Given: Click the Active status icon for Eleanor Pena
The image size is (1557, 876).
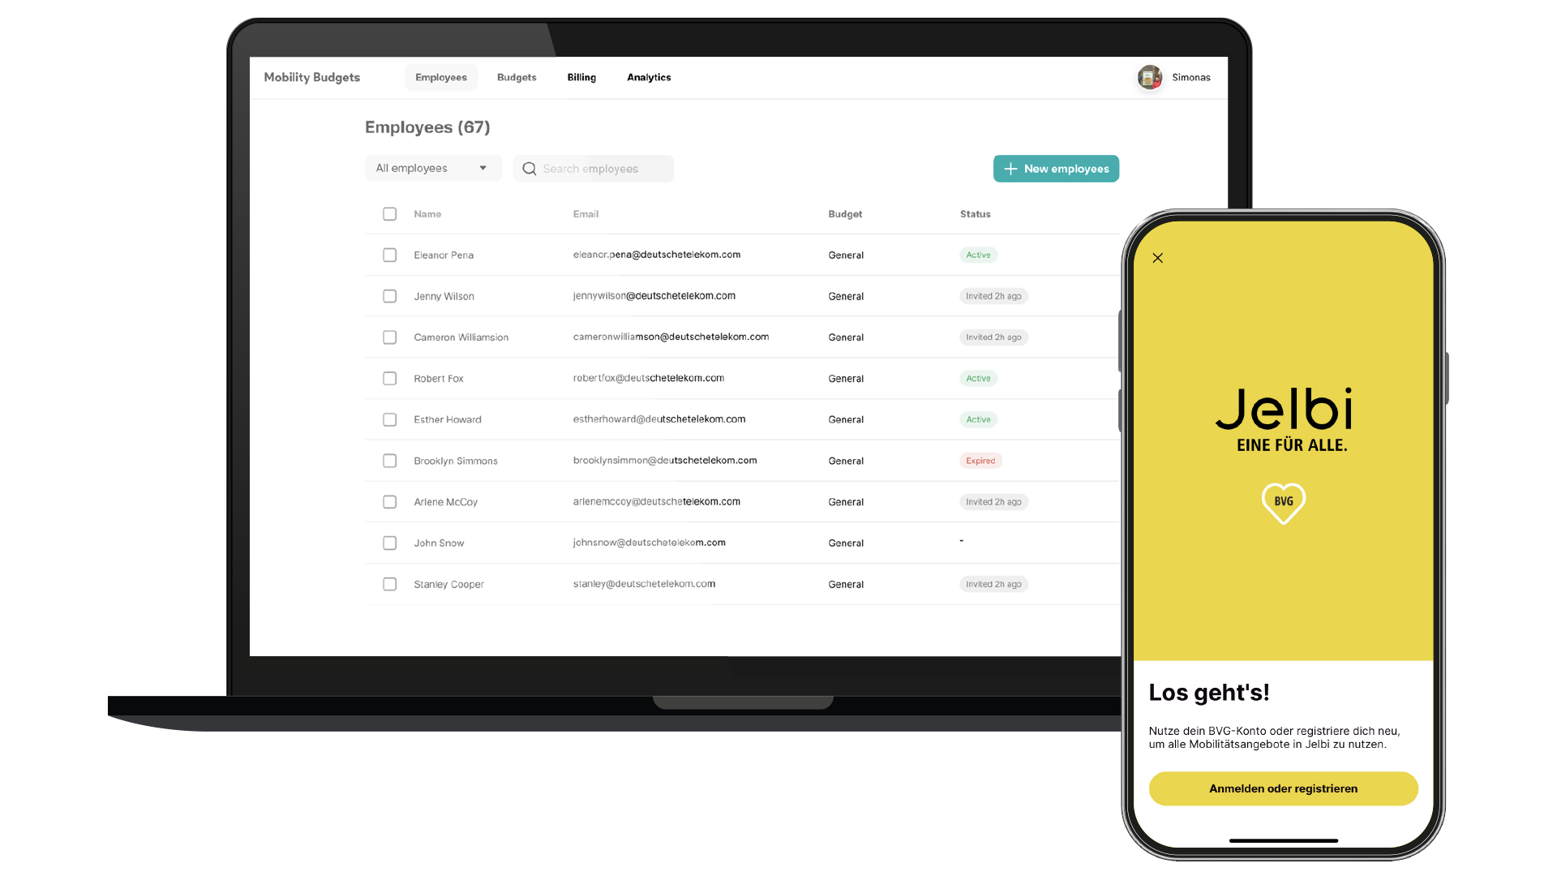Looking at the screenshot, I should pyautogui.click(x=977, y=255).
